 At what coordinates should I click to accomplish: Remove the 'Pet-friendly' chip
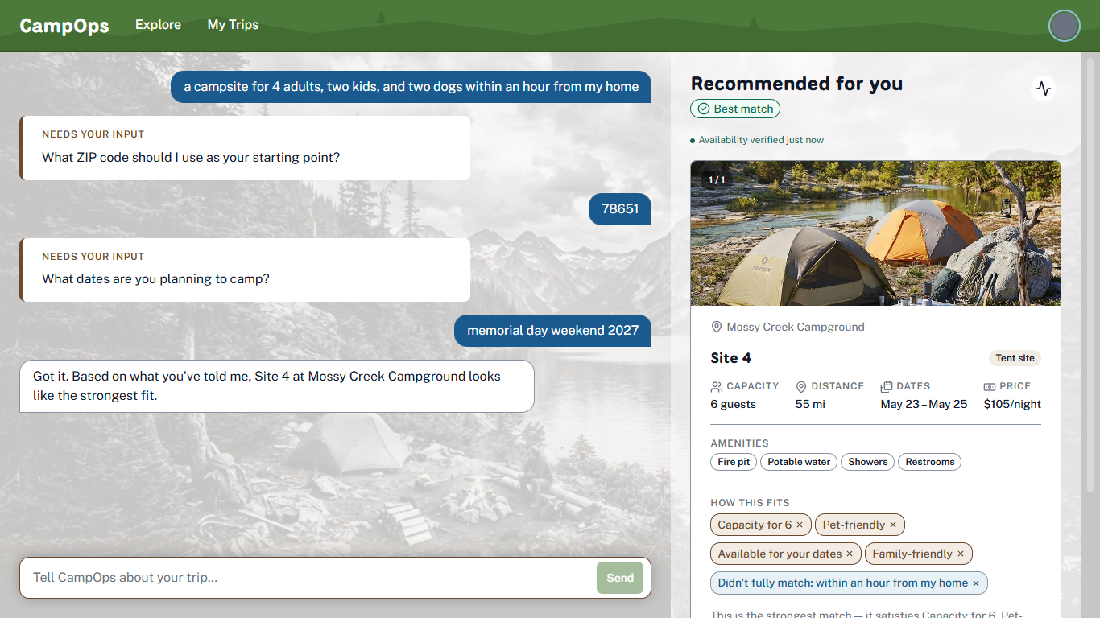point(893,525)
